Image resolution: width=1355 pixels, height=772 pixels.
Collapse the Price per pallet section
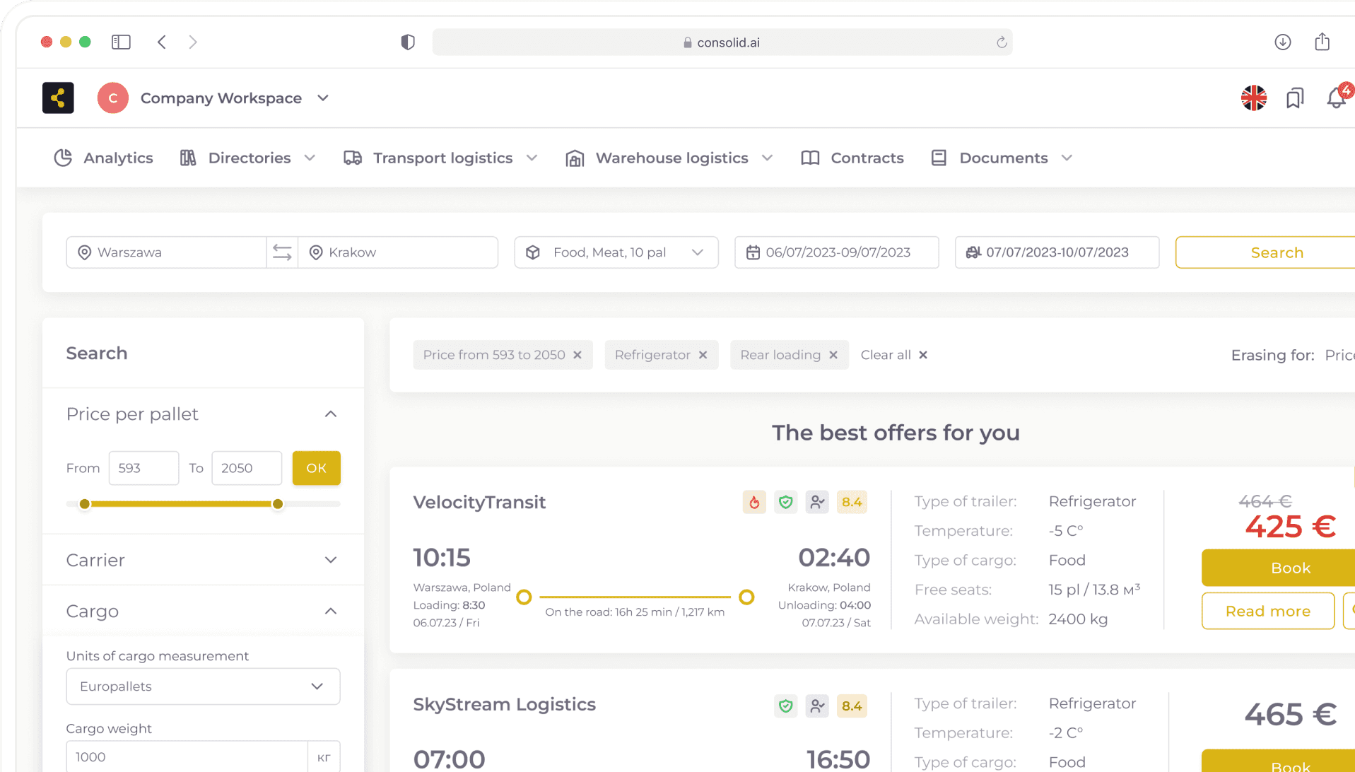330,414
